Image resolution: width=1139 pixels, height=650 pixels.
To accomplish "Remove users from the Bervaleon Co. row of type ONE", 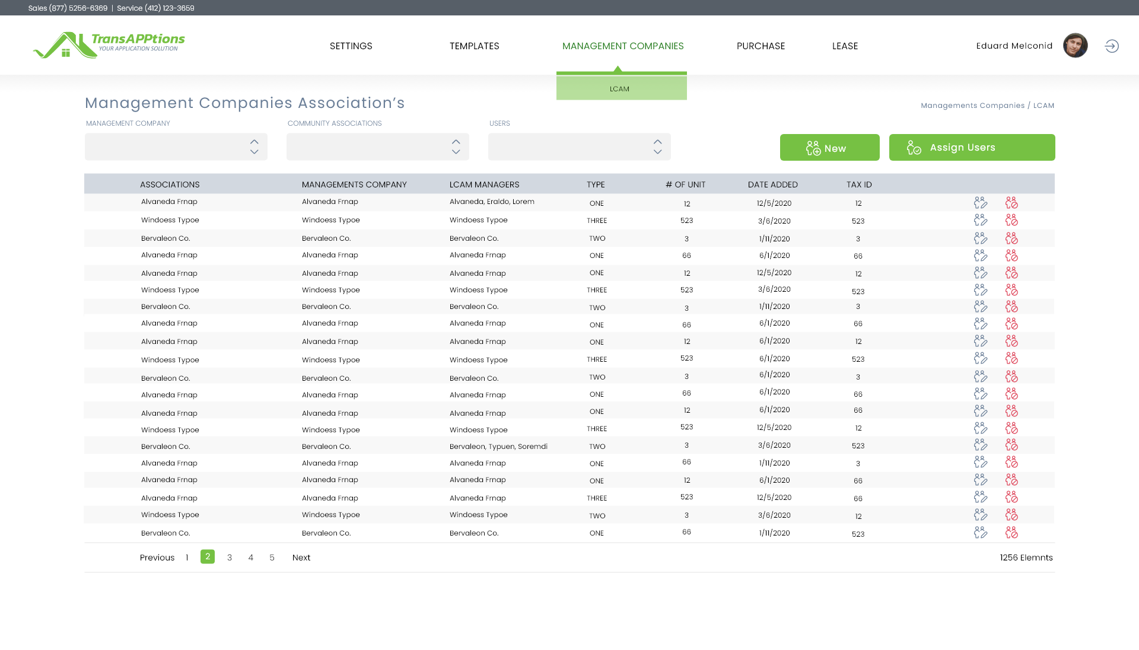I will [x=1011, y=533].
